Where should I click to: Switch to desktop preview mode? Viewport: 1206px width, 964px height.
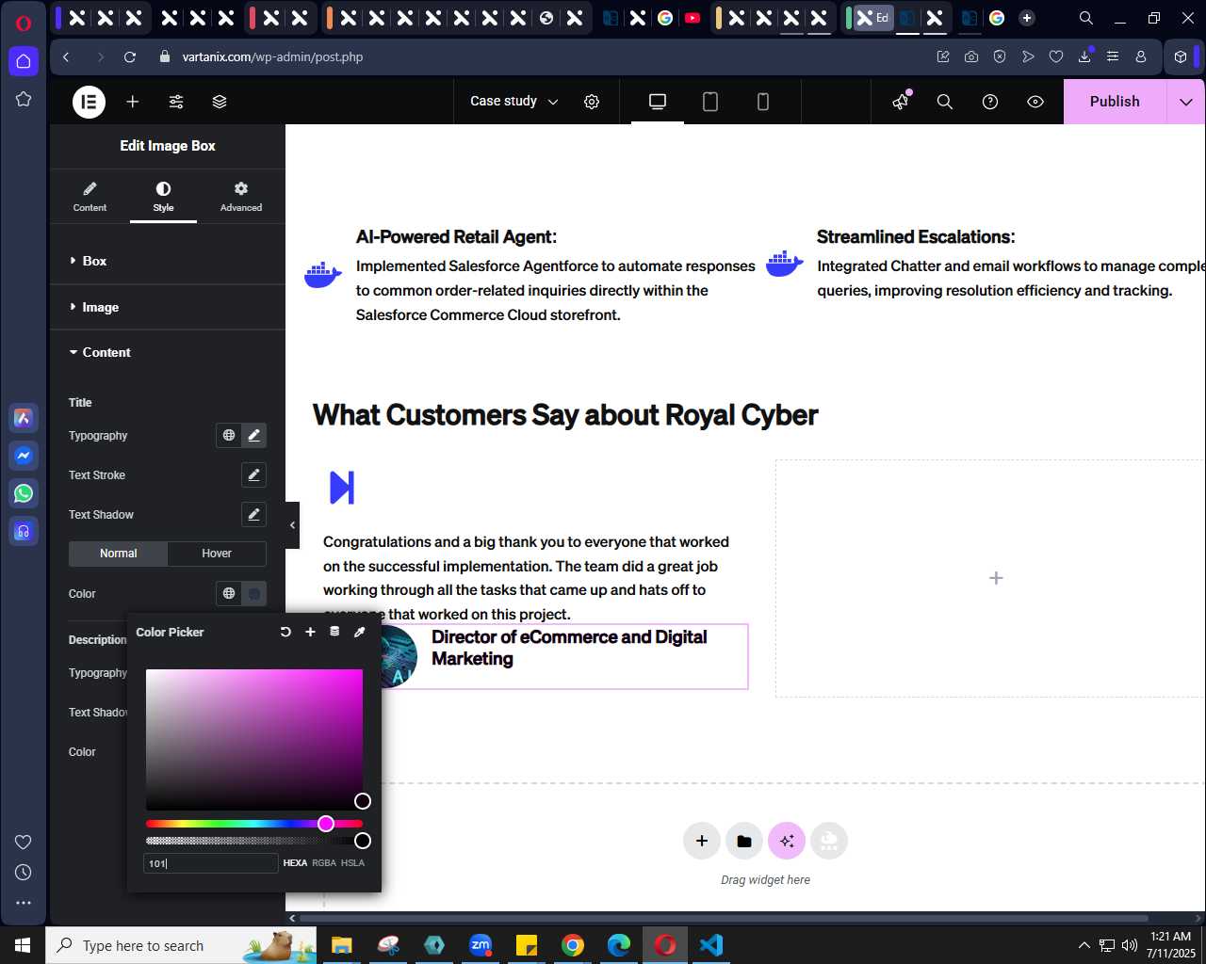(658, 102)
